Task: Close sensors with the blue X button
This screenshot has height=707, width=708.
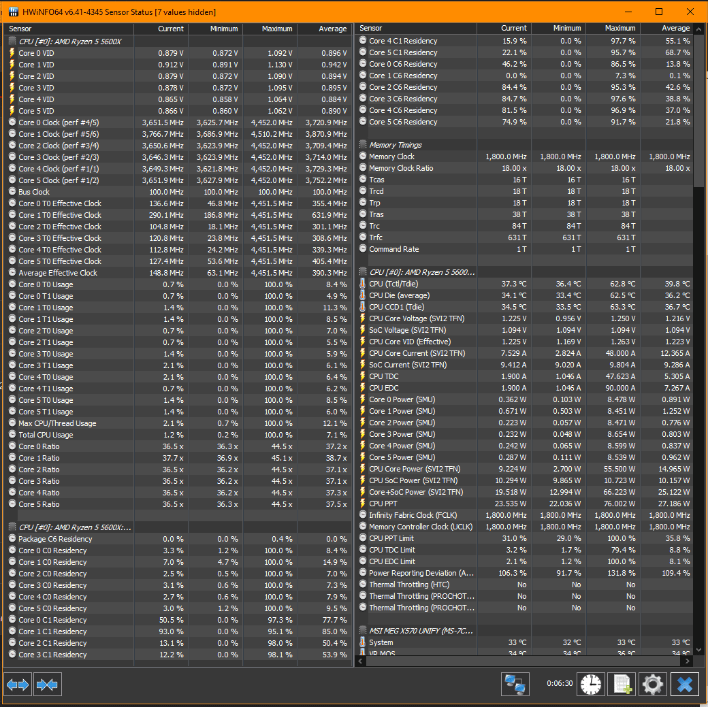Action: point(685,685)
